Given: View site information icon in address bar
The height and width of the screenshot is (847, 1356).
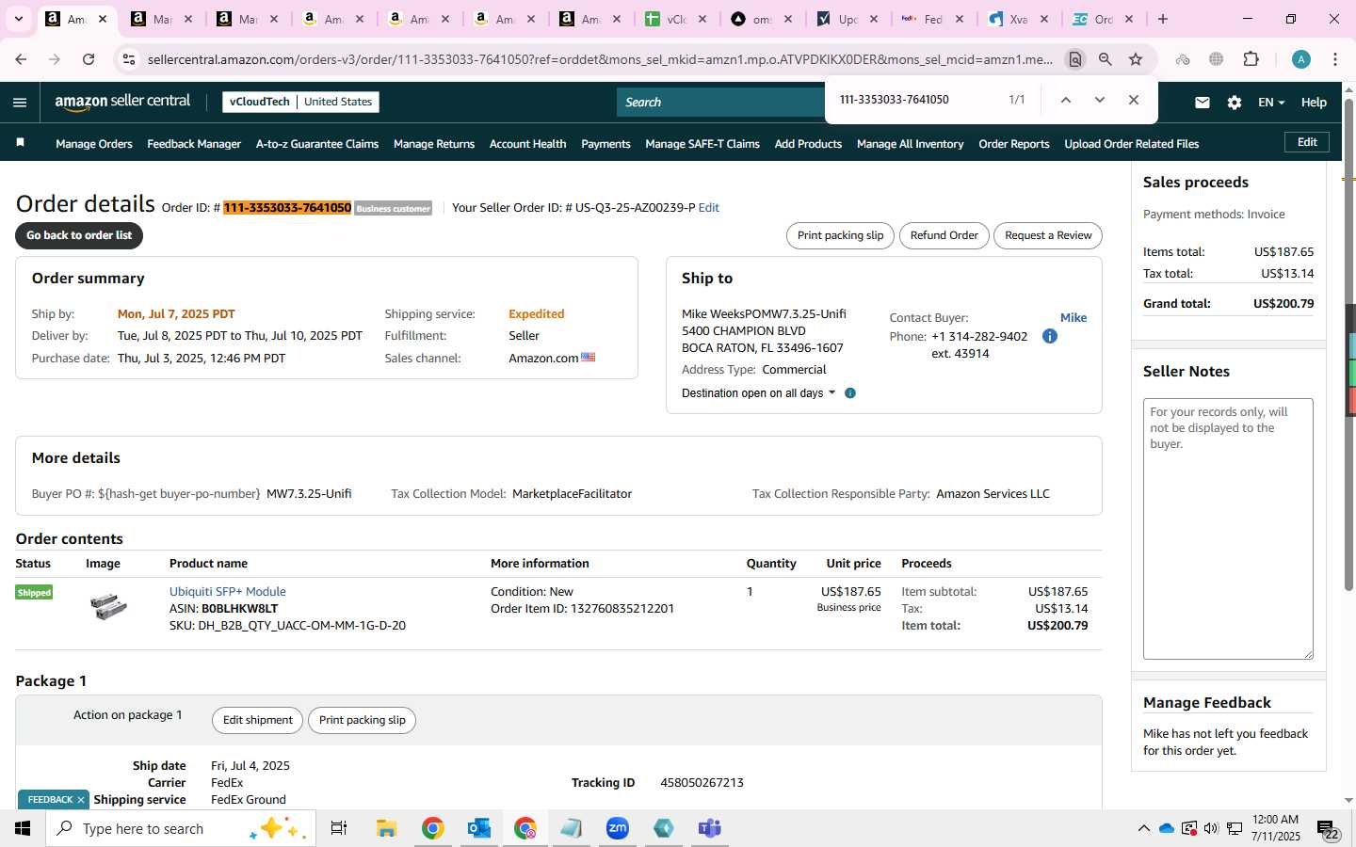Looking at the screenshot, I should (x=129, y=59).
